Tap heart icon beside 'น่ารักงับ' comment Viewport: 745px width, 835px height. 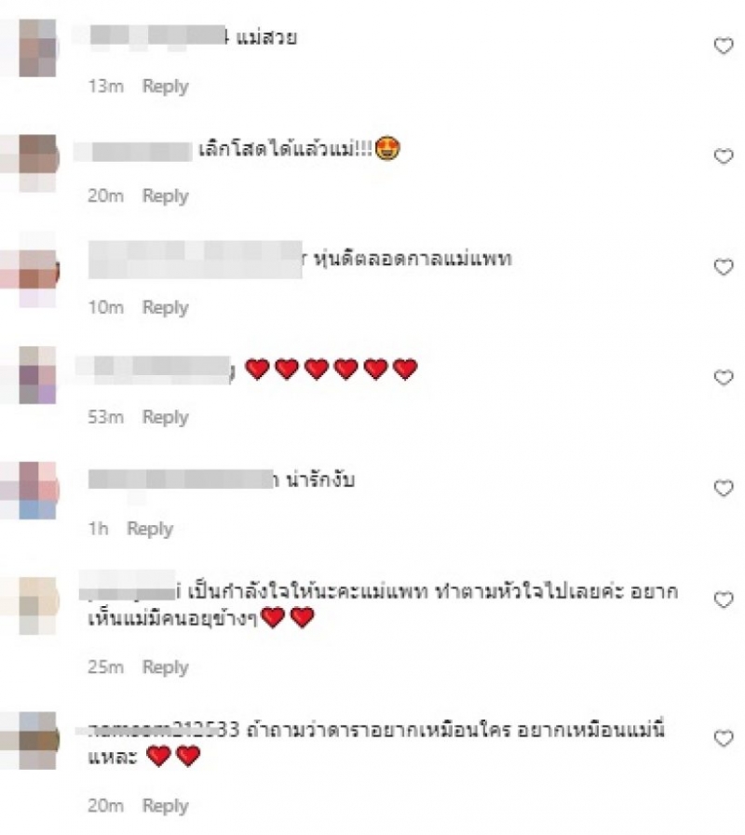(724, 489)
